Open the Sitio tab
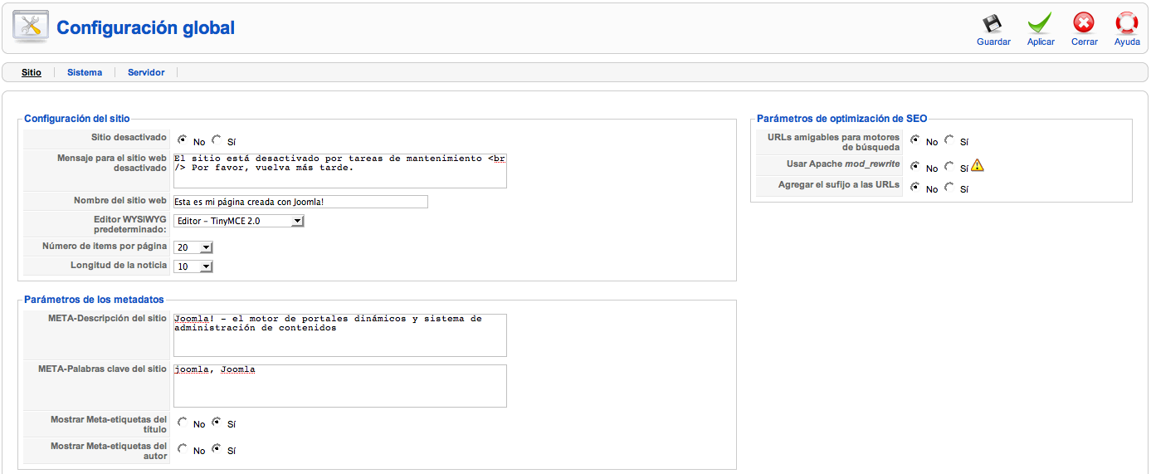Image resolution: width=1151 pixels, height=474 pixels. click(x=32, y=73)
